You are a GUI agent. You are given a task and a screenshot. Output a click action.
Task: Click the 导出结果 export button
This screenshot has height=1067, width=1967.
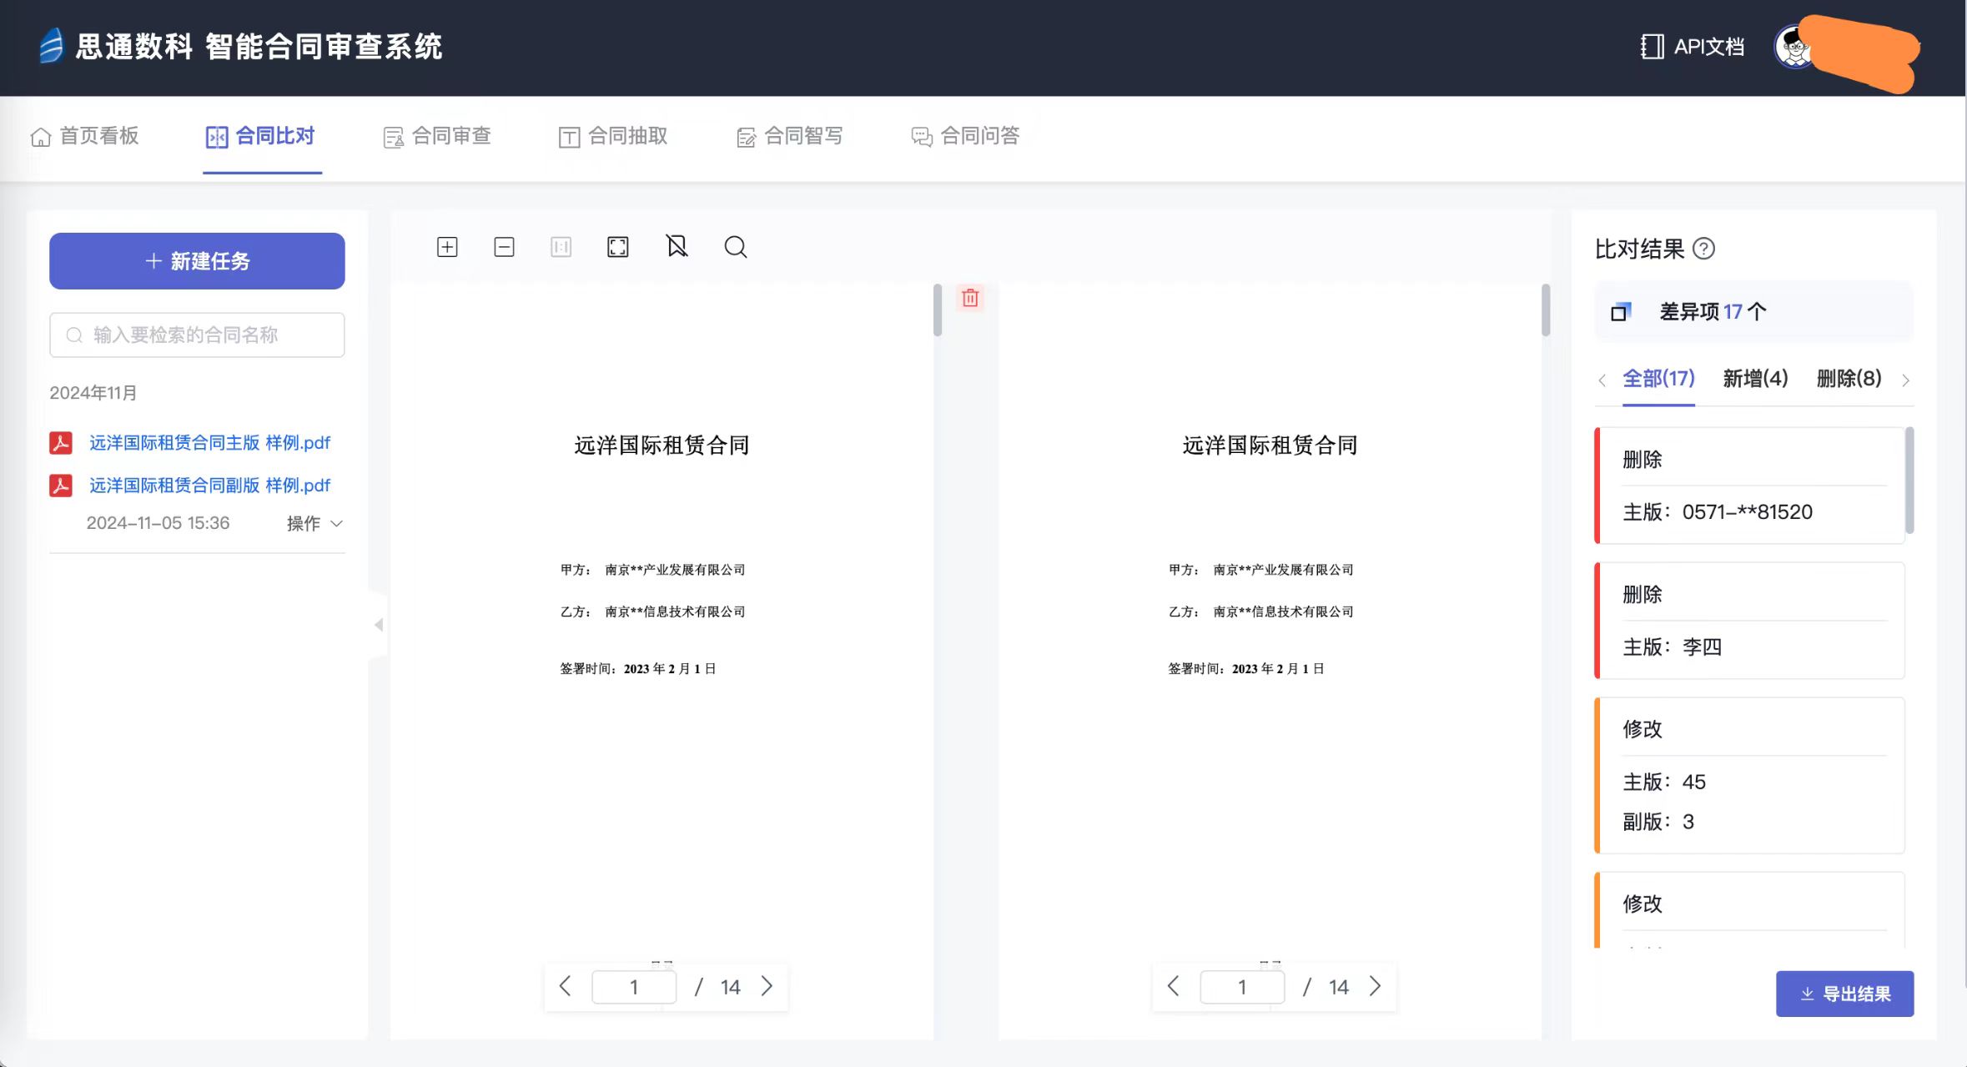(x=1844, y=994)
